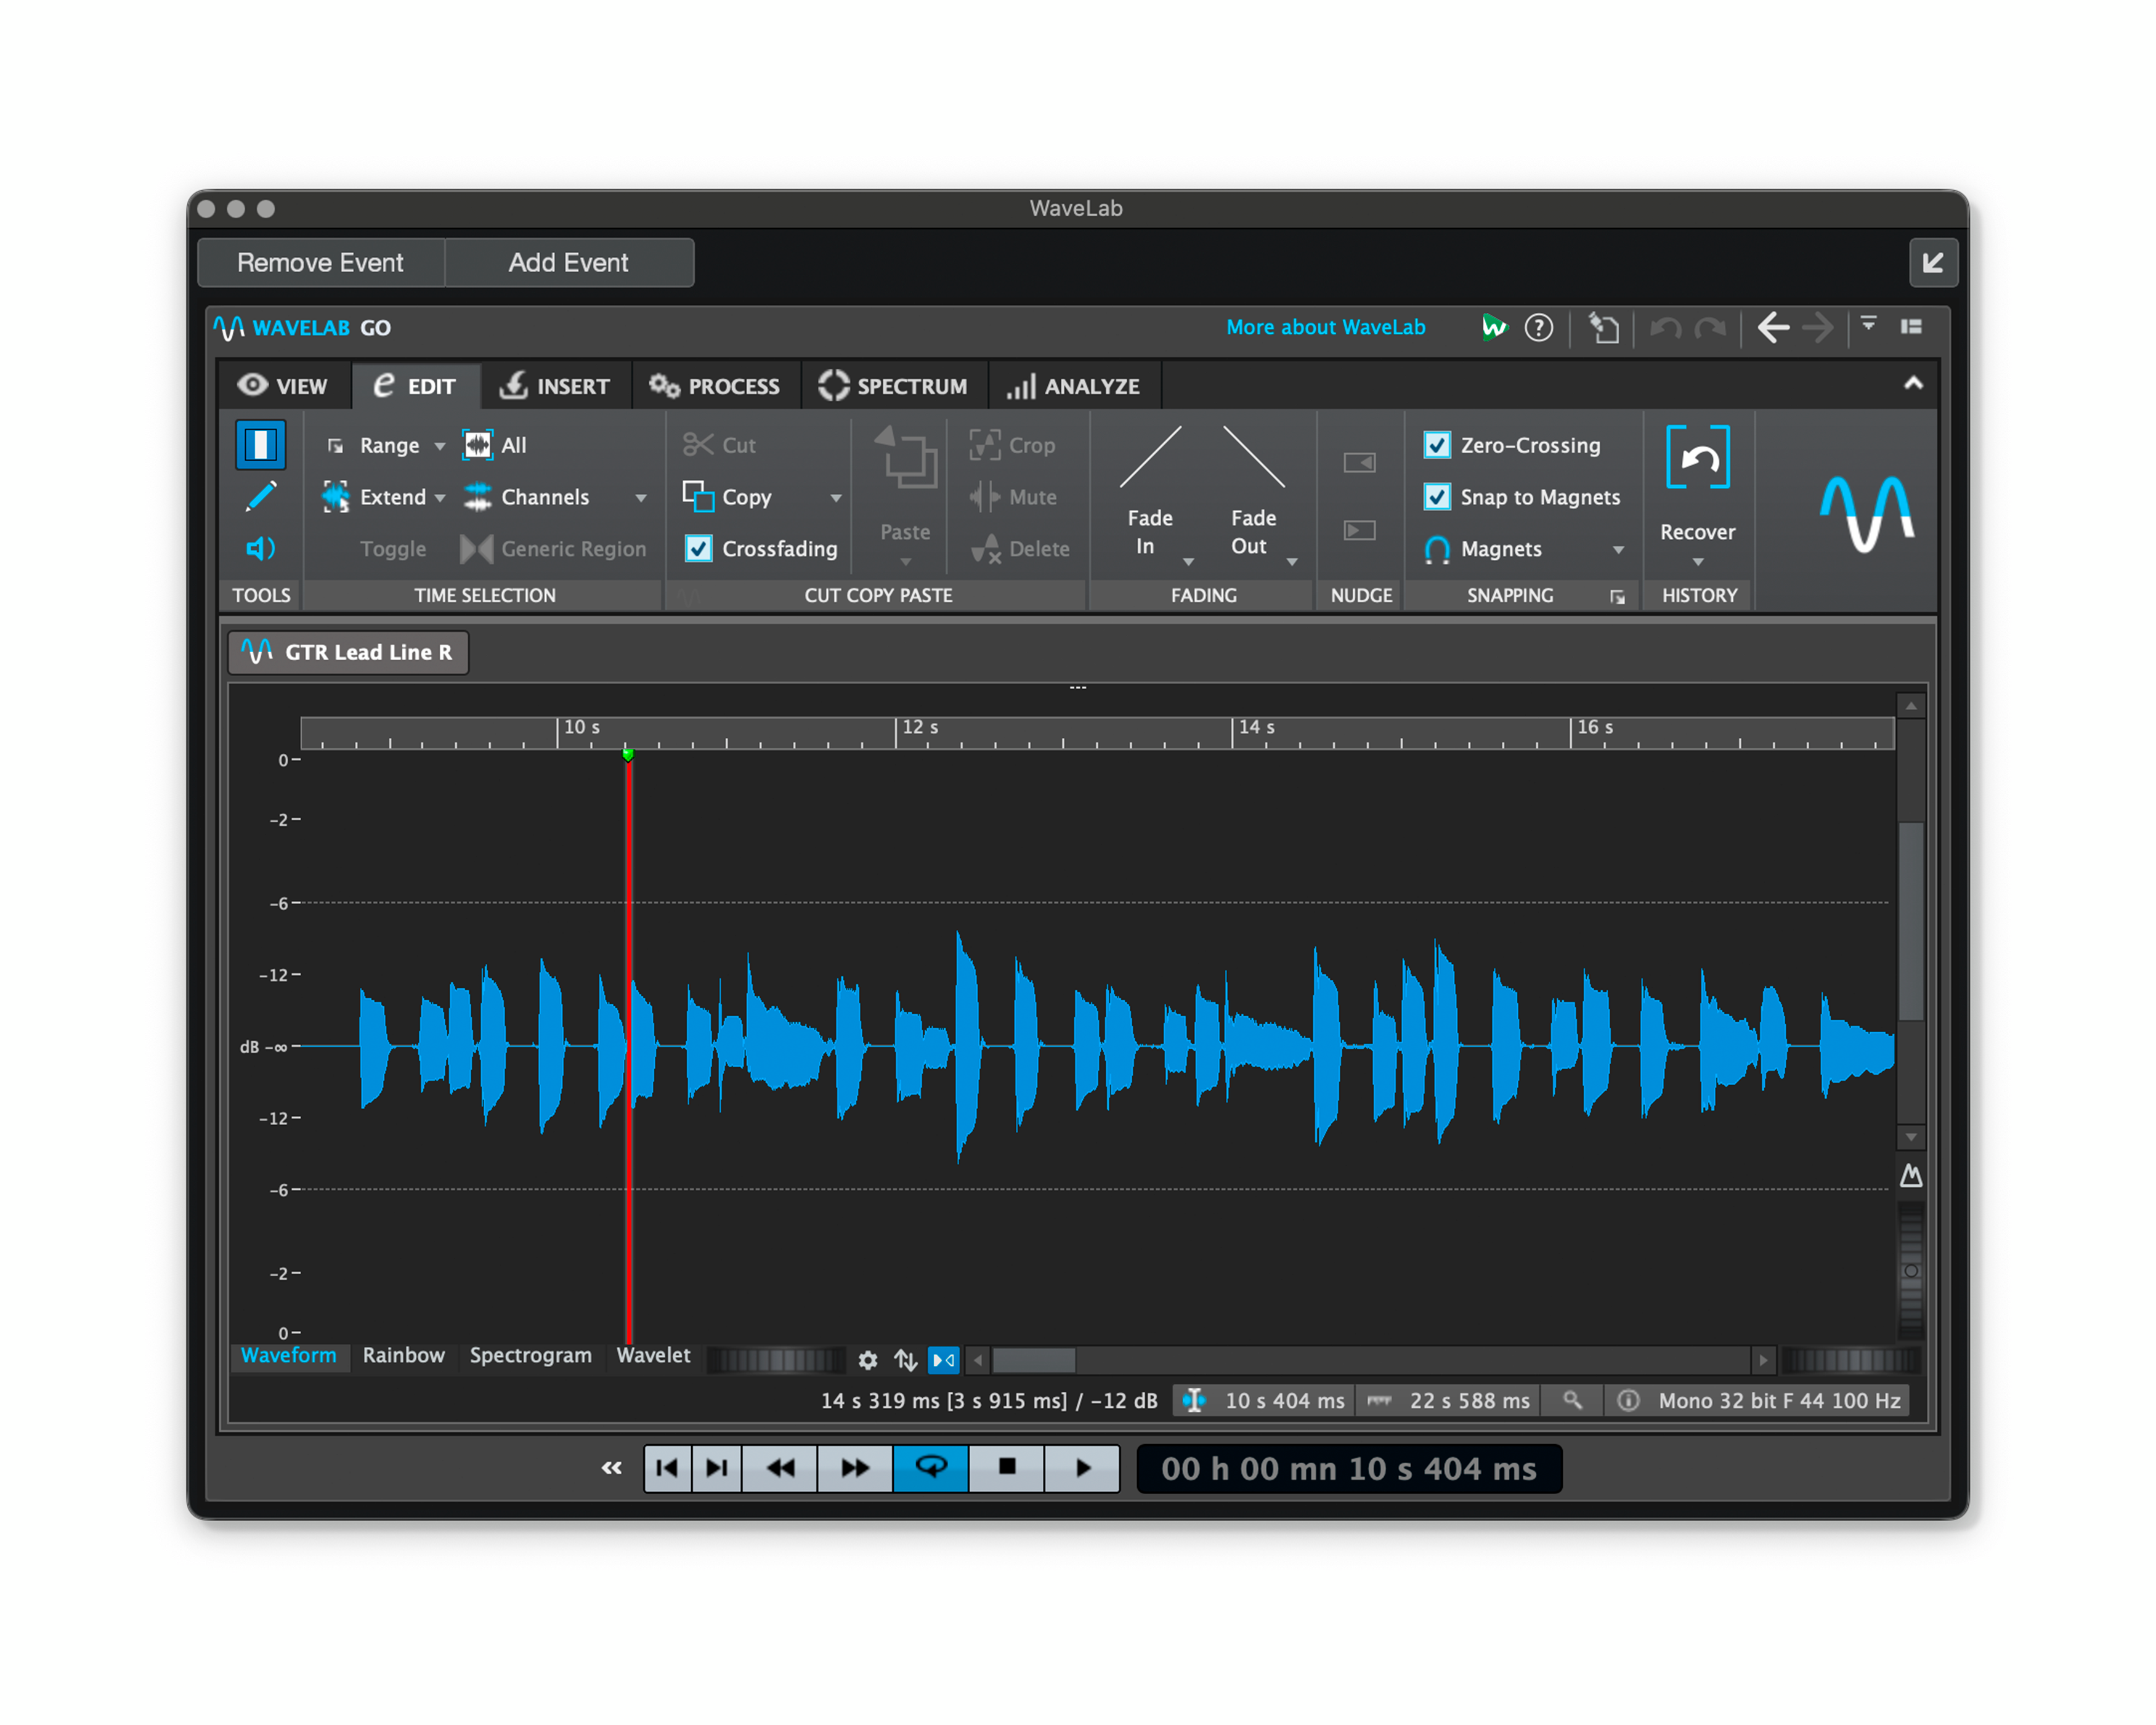
Task: Skip to start of file
Action: (667, 1467)
